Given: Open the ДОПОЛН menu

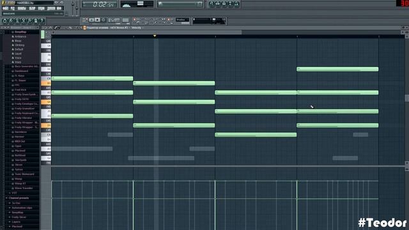Looking at the screenshot, I should pos(51,8).
